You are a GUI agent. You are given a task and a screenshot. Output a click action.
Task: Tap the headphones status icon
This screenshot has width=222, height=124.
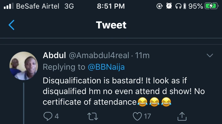pyautogui.click(x=178, y=6)
